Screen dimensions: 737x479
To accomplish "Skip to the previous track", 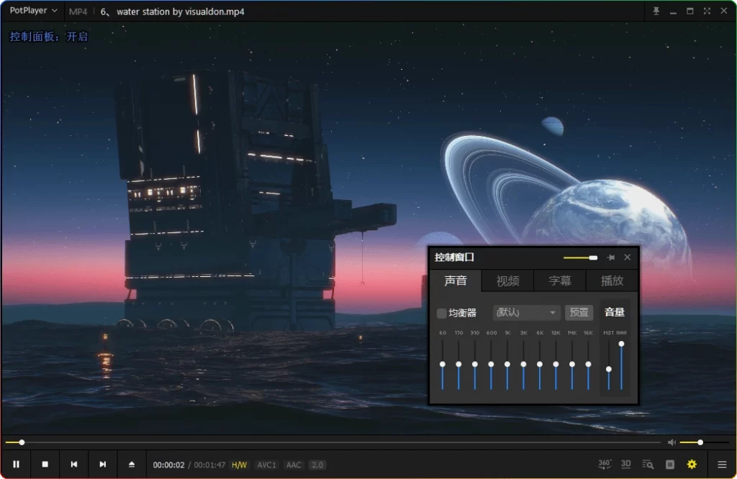I will pyautogui.click(x=73, y=465).
